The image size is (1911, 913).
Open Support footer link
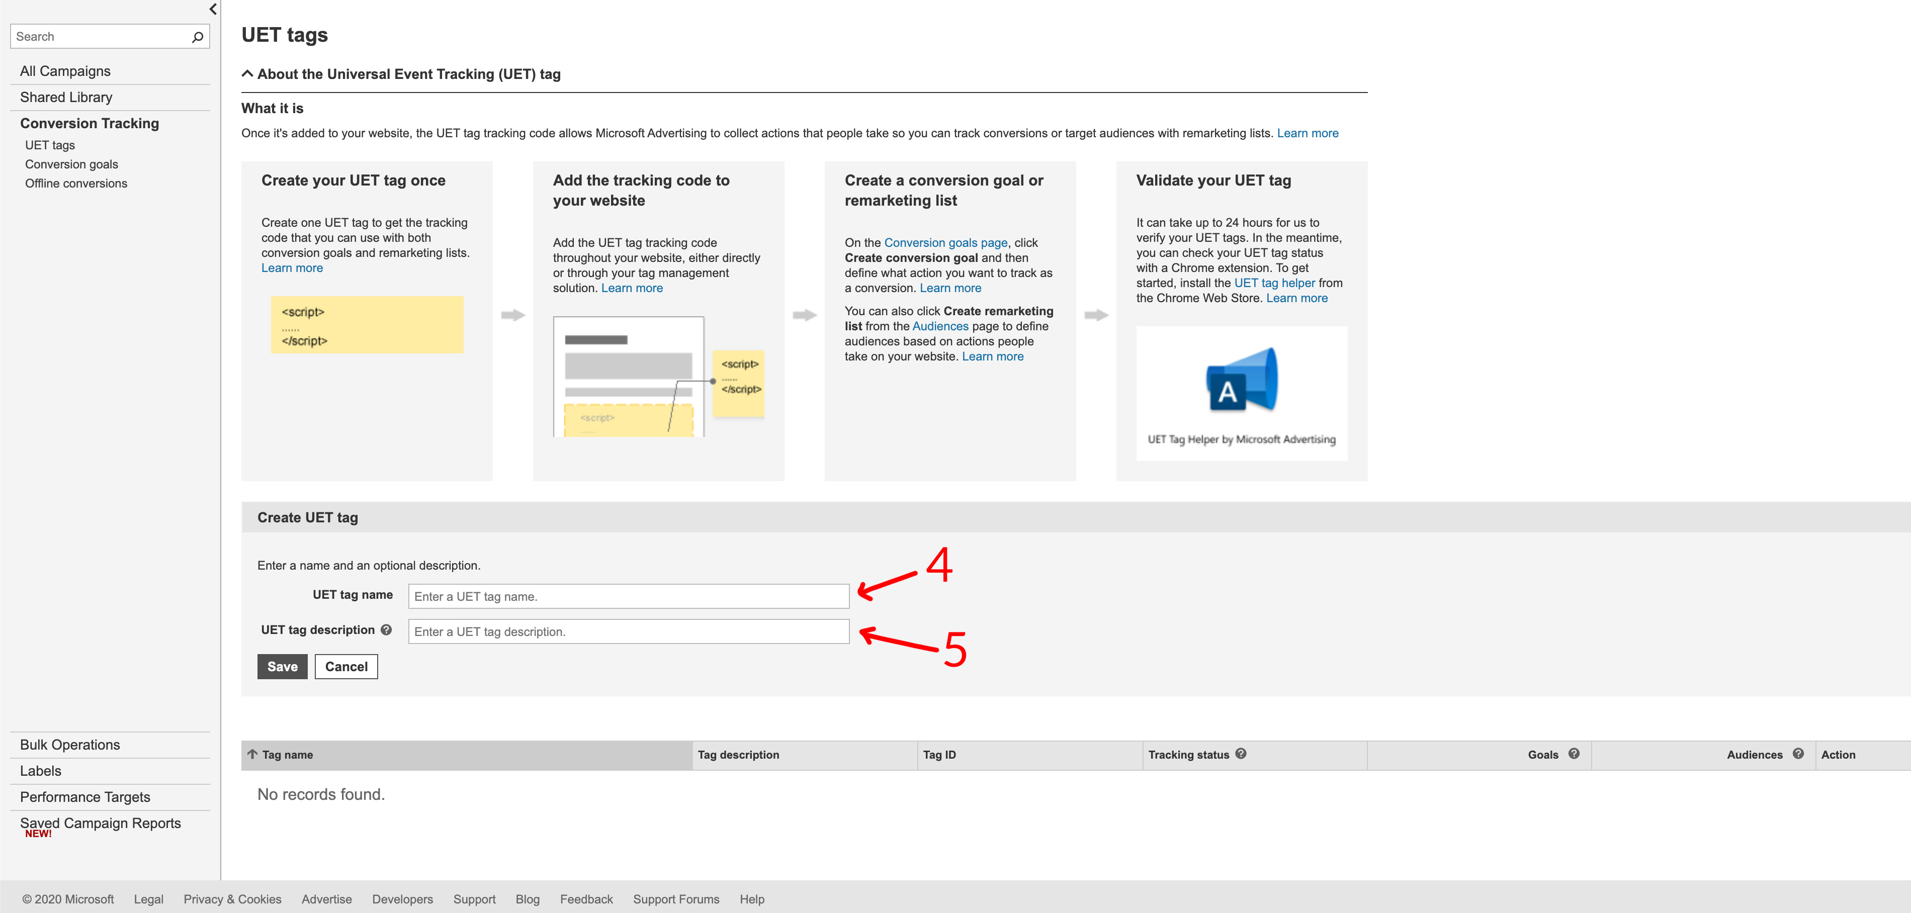(474, 899)
